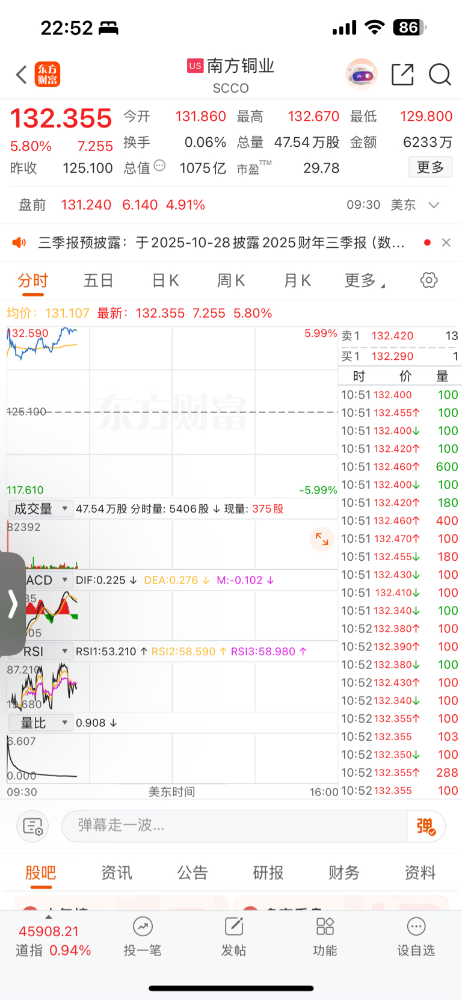
Task: Switch to the 周K chart tab
Action: point(231,280)
